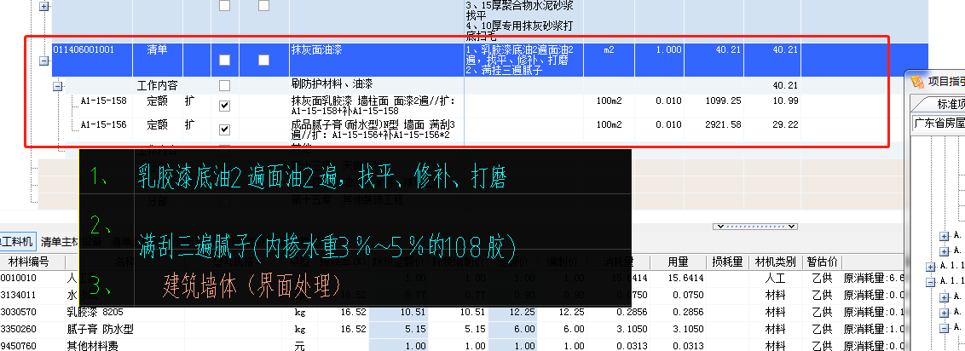Switch to the 工料机 tab
965x351 pixels.
16,242
